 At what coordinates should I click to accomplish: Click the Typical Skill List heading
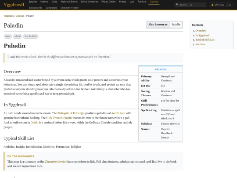19,138
